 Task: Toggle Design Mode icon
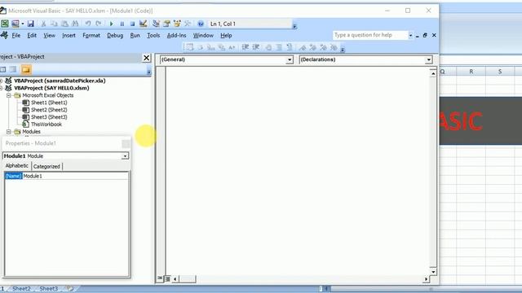(x=144, y=24)
